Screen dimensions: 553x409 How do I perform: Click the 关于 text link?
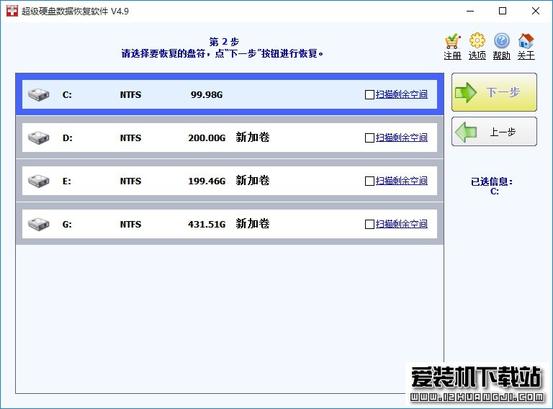(526, 55)
